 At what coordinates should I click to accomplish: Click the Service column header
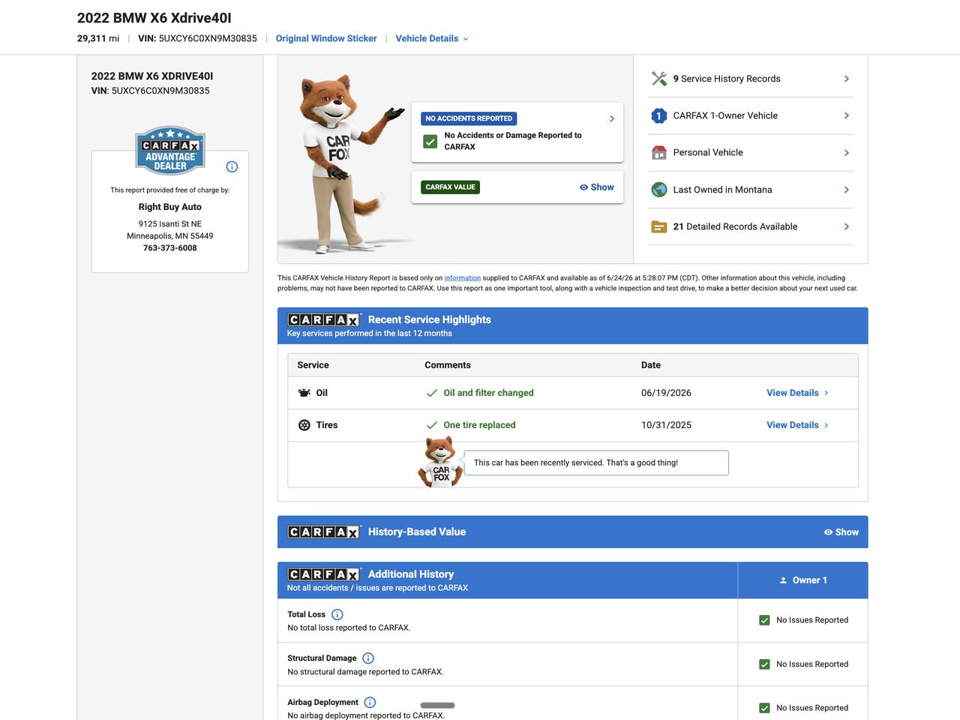pos(313,365)
